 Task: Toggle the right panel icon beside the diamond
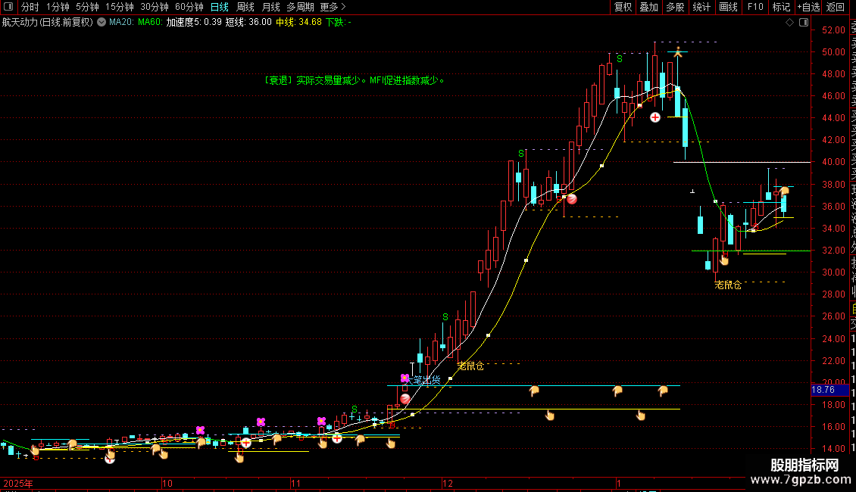(804, 22)
